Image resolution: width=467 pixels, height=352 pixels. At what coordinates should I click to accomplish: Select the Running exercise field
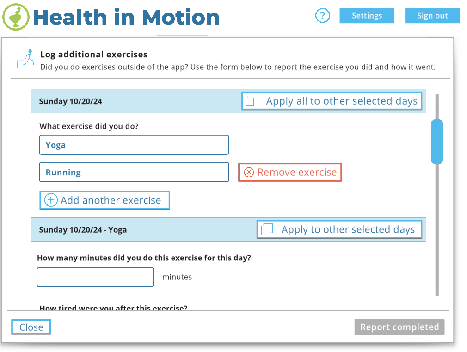pos(134,172)
